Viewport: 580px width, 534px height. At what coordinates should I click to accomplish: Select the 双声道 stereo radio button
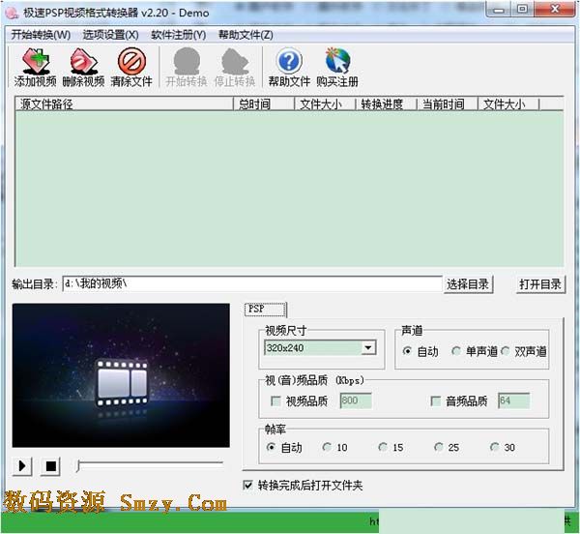[506, 351]
